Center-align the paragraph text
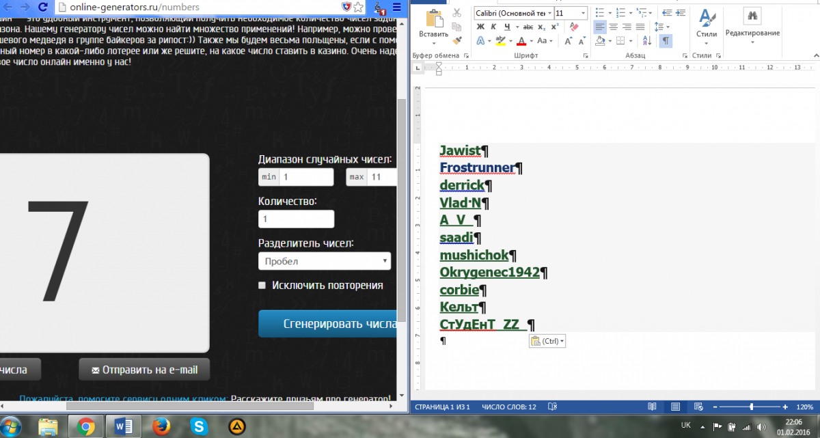 [613, 27]
